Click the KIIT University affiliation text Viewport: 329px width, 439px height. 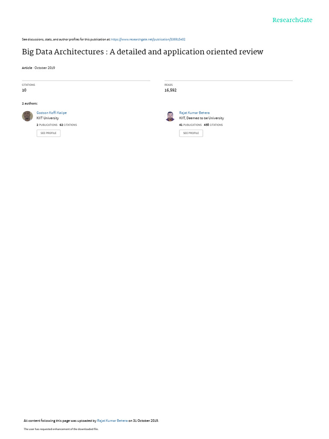tap(48, 118)
